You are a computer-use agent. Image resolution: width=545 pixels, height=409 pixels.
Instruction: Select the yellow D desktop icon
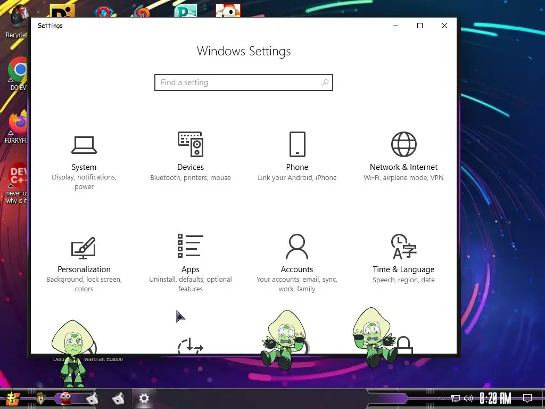tap(62, 11)
